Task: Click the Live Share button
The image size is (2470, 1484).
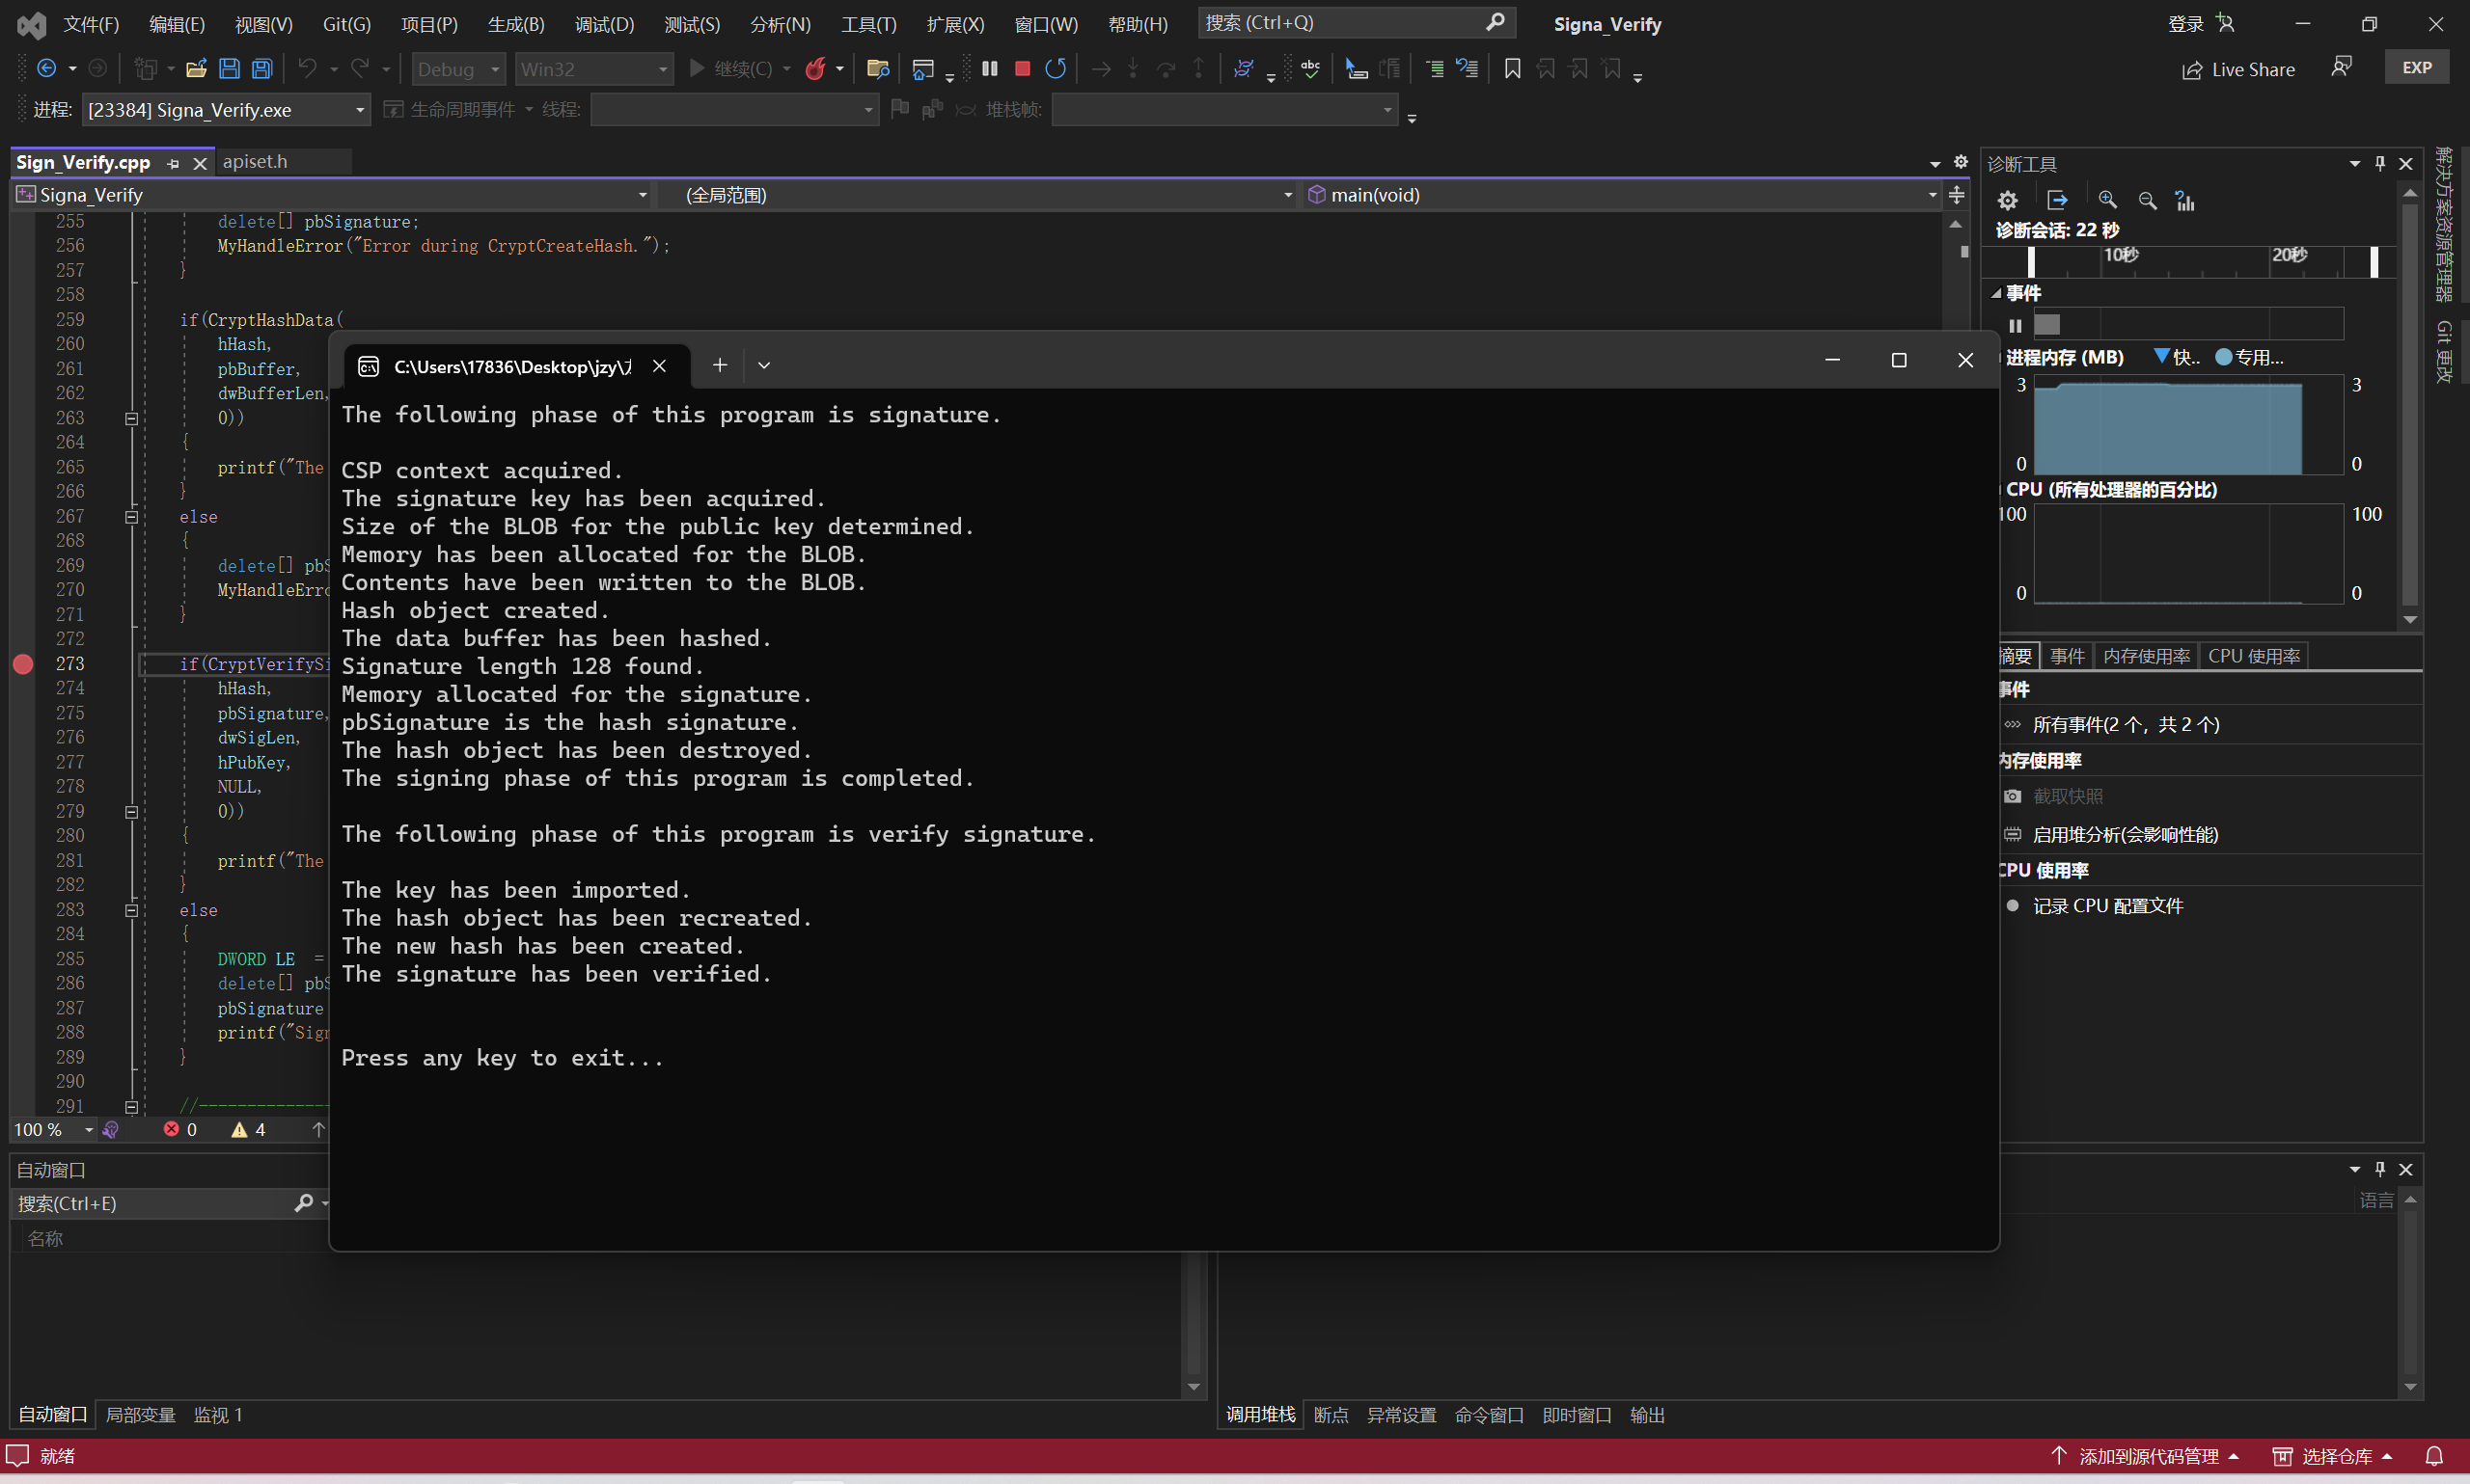Action: [2237, 69]
